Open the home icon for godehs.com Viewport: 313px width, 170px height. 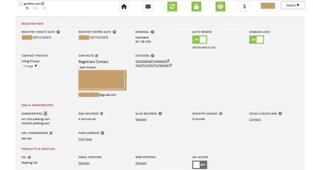coord(124,7)
